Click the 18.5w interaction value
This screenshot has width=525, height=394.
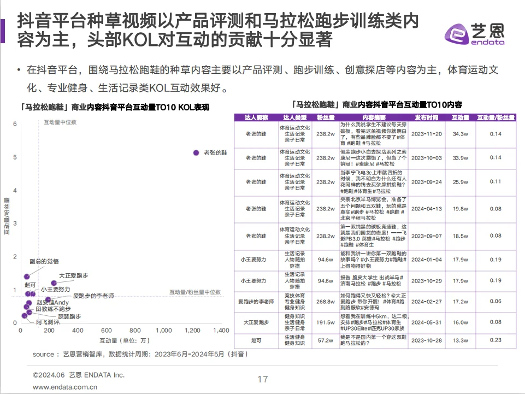[x=461, y=236]
